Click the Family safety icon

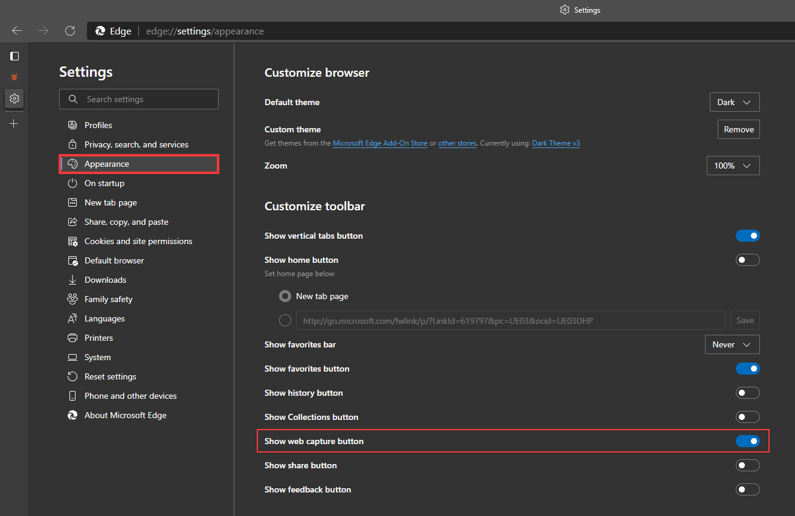pos(72,299)
